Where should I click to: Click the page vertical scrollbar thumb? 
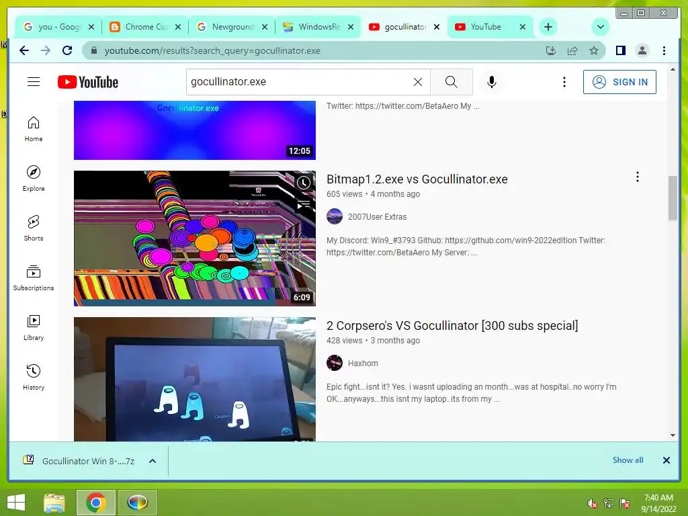tap(673, 198)
